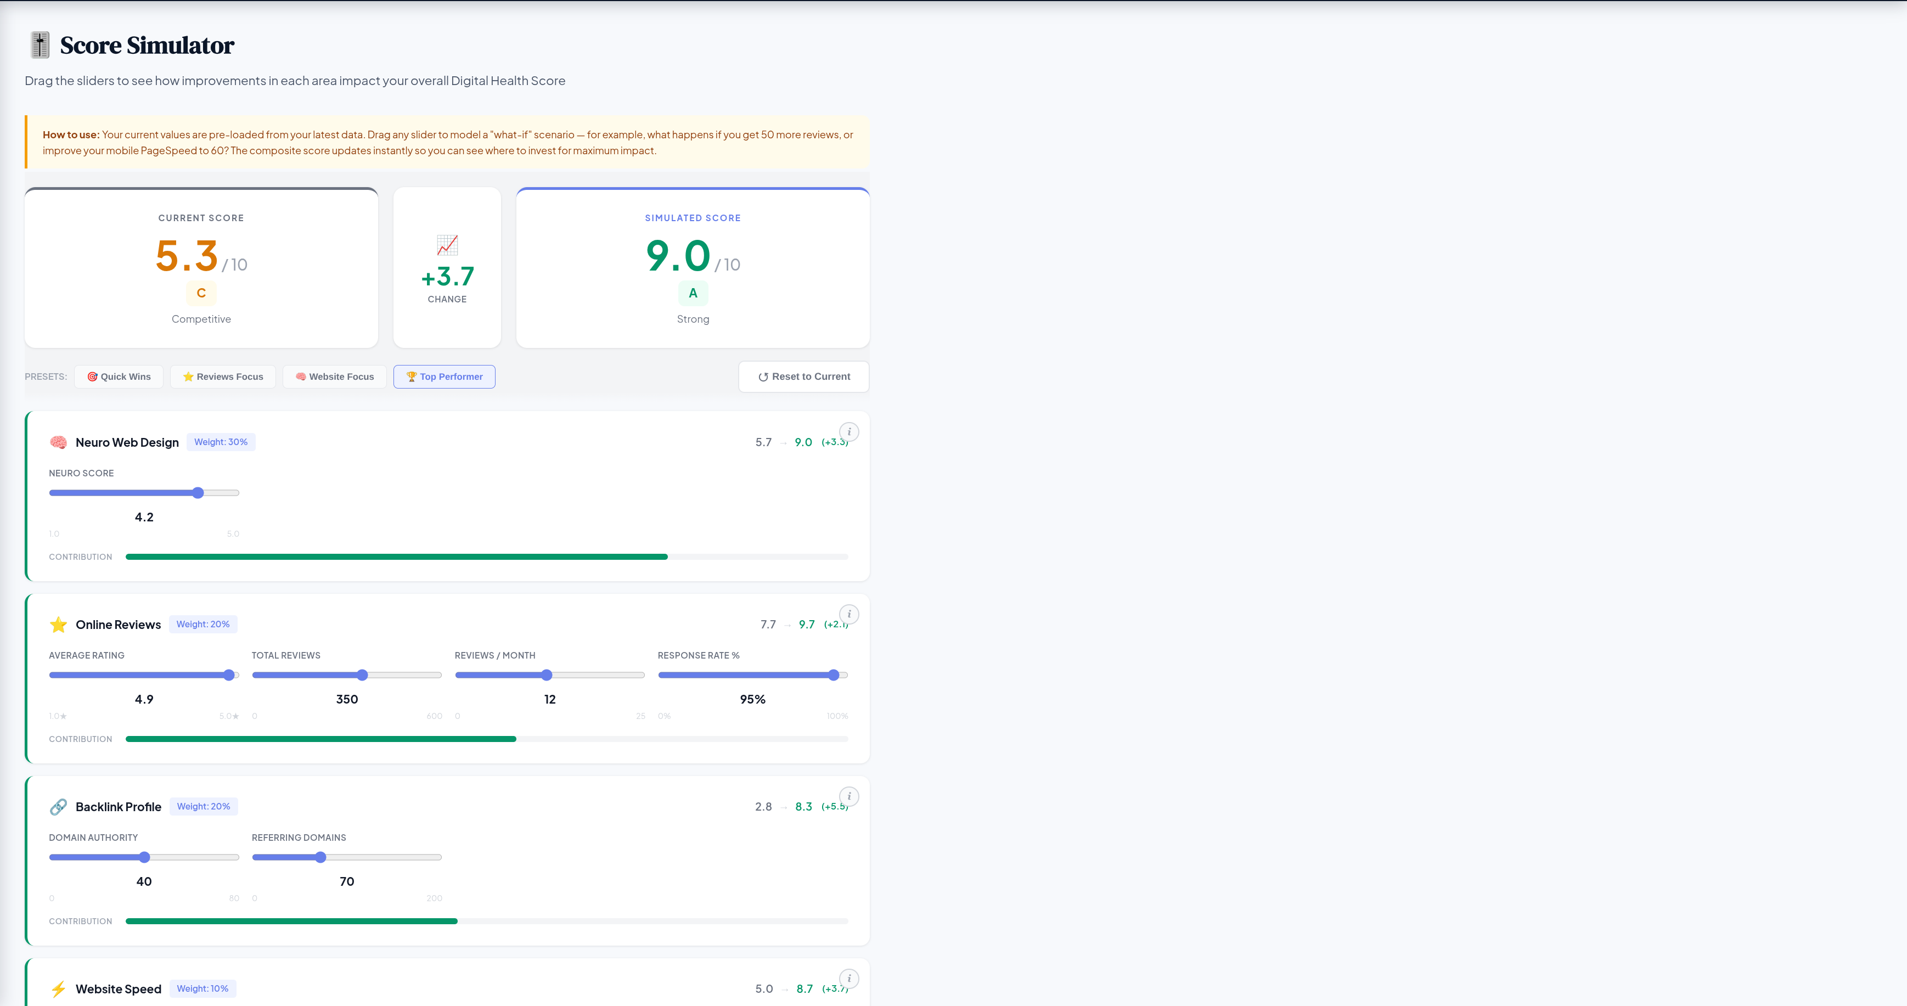Click the Score Simulator sliders icon

click(40, 45)
